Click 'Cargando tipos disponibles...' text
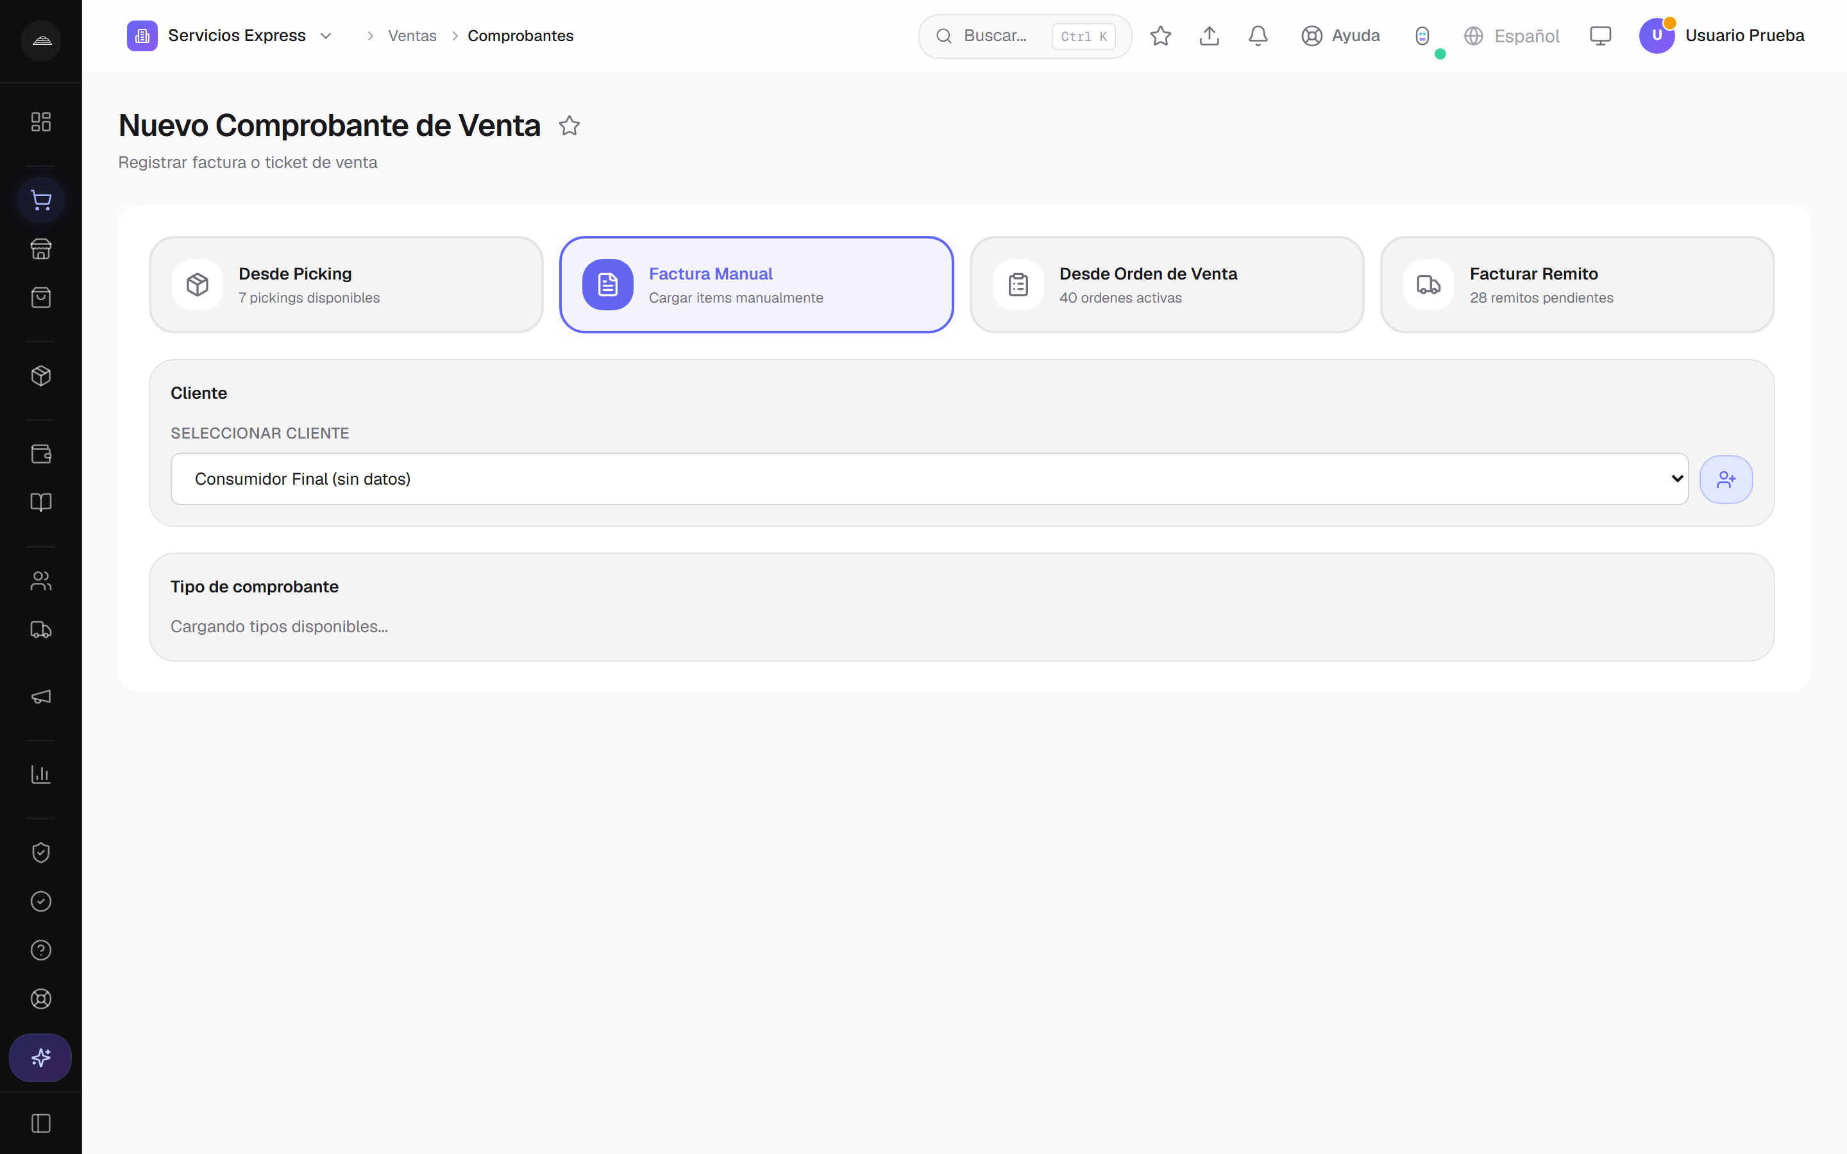1847x1154 pixels. tap(280, 626)
